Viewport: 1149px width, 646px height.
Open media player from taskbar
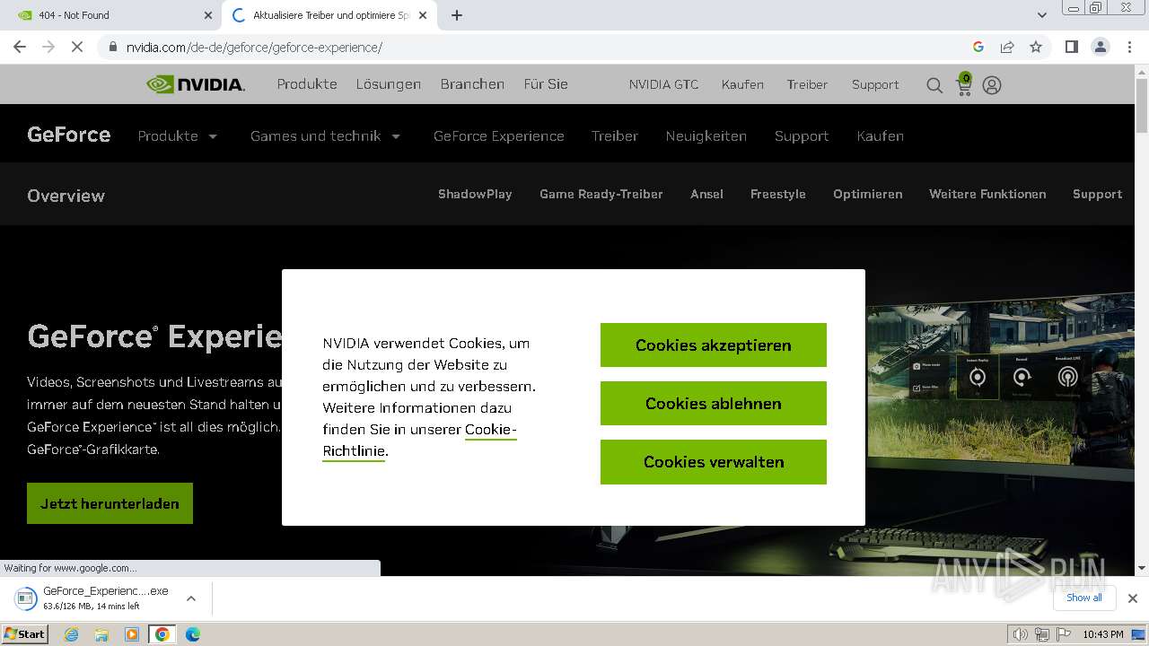point(132,634)
